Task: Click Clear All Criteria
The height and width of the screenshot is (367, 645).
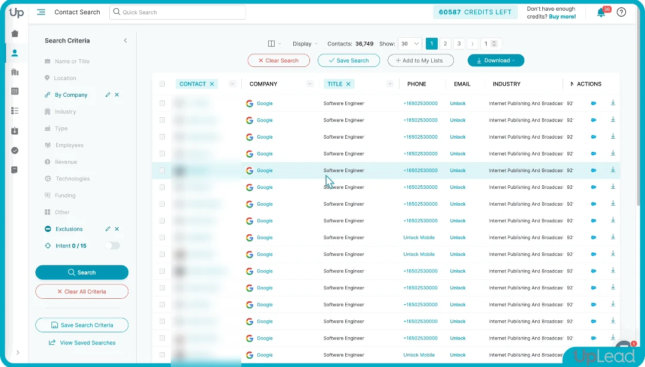Action: tap(82, 292)
